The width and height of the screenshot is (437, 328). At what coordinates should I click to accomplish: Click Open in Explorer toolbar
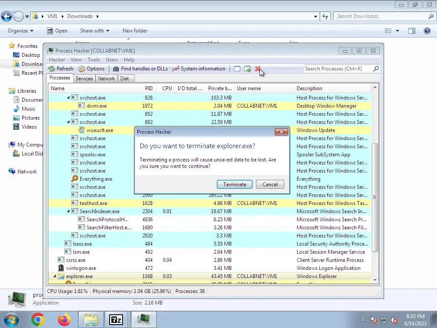[x=57, y=31]
